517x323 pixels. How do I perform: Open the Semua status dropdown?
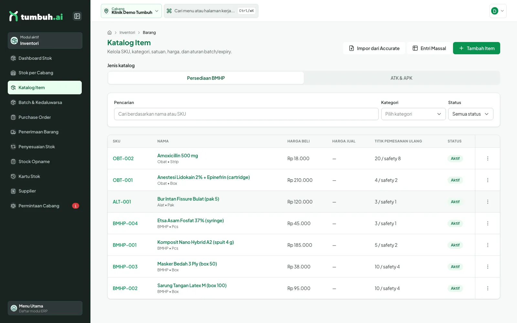point(470,114)
